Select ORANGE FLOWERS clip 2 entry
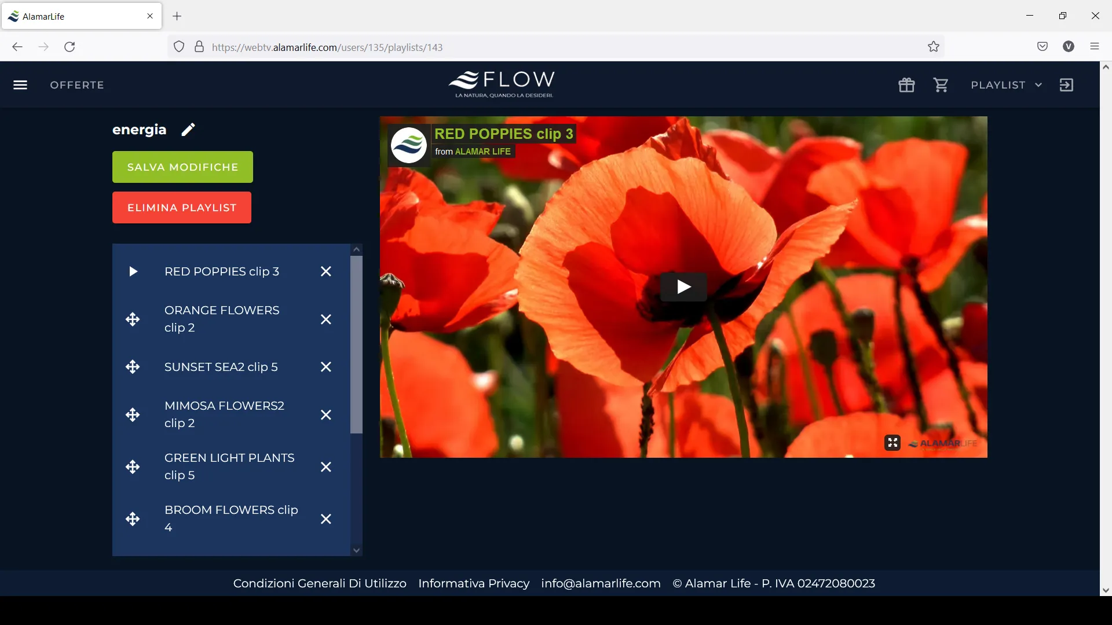1112x625 pixels. tap(222, 319)
